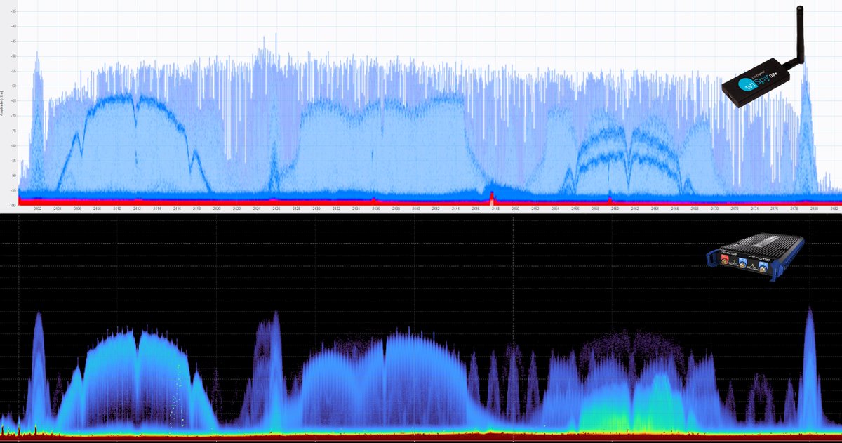Click the -70 amplitude axis label
The image size is (842, 443).
13,116
